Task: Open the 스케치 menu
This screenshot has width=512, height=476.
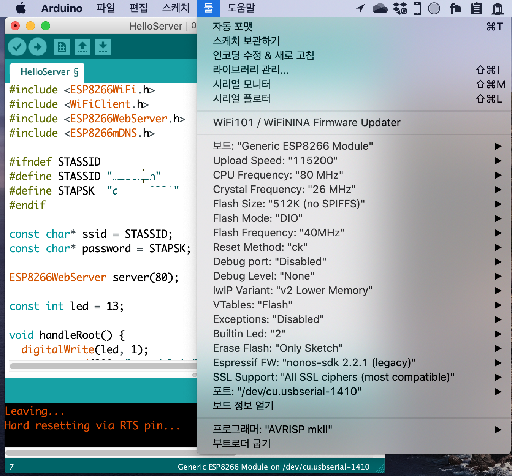Action: click(x=176, y=8)
